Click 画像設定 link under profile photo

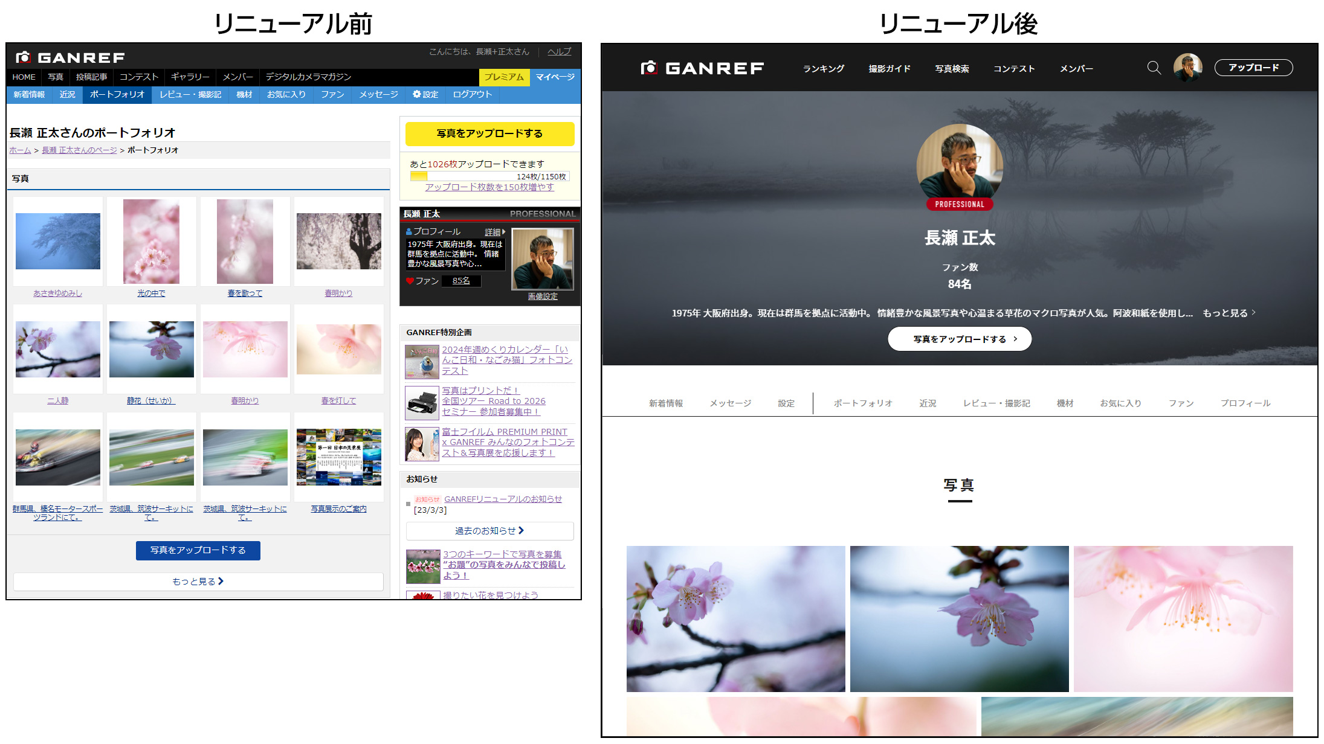(543, 297)
